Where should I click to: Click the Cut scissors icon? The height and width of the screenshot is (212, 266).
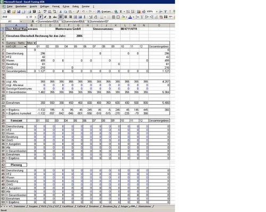coord(61,12)
